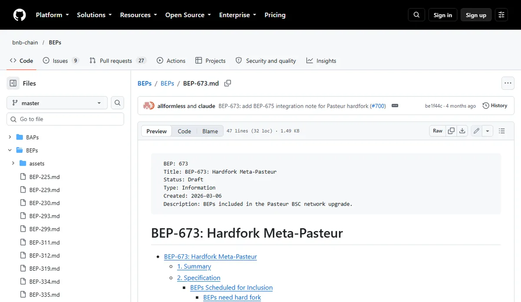Open the outline list icon
This screenshot has width=521, height=302.
point(502,131)
